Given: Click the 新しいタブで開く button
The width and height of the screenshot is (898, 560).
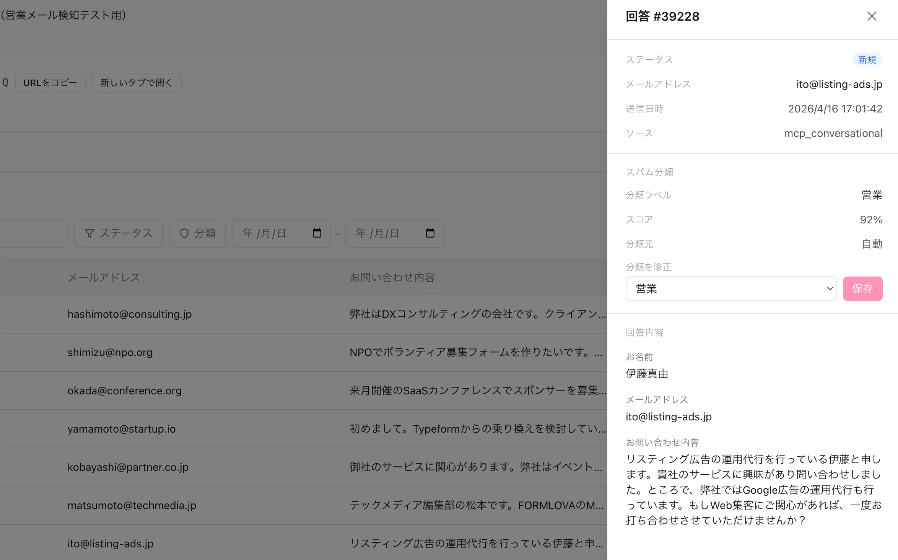Looking at the screenshot, I should click(137, 82).
